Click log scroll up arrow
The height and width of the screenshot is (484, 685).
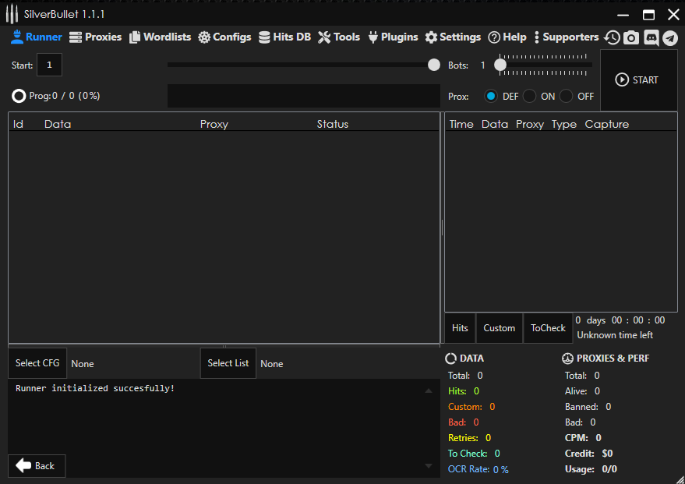point(429,391)
